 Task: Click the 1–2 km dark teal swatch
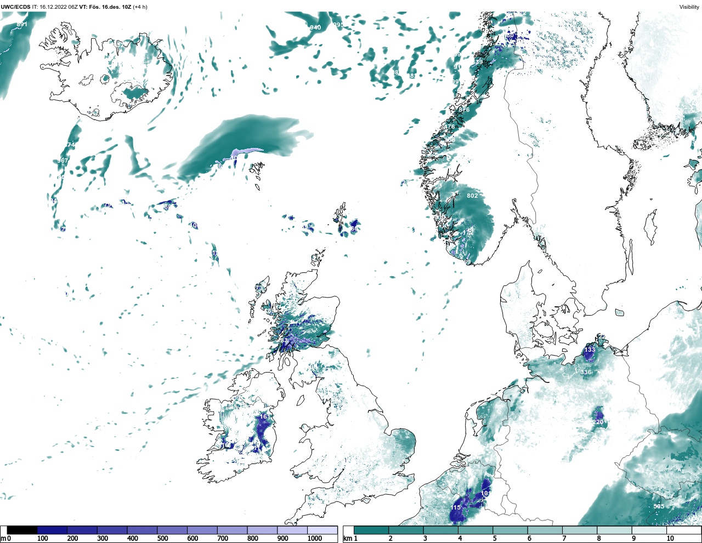pos(371,530)
